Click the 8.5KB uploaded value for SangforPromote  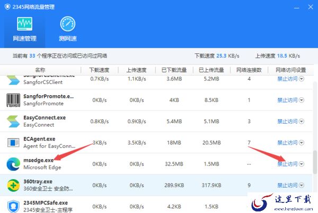tap(211, 100)
